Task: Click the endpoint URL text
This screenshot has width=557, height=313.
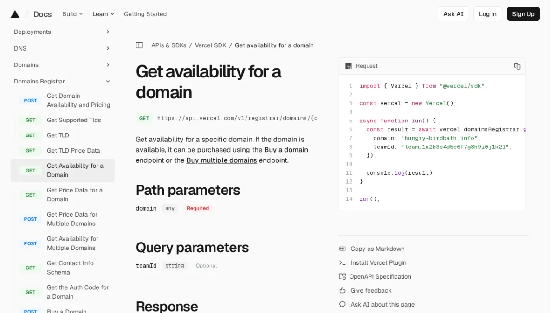Action: (x=237, y=118)
